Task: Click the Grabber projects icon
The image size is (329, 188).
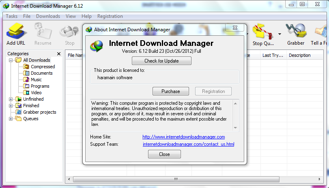Action: pyautogui.click(x=19, y=112)
